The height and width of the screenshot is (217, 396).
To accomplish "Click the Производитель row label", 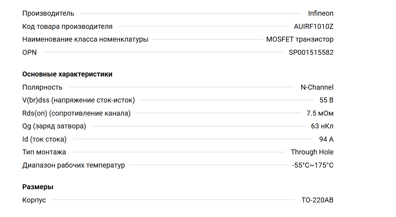I will point(48,14).
